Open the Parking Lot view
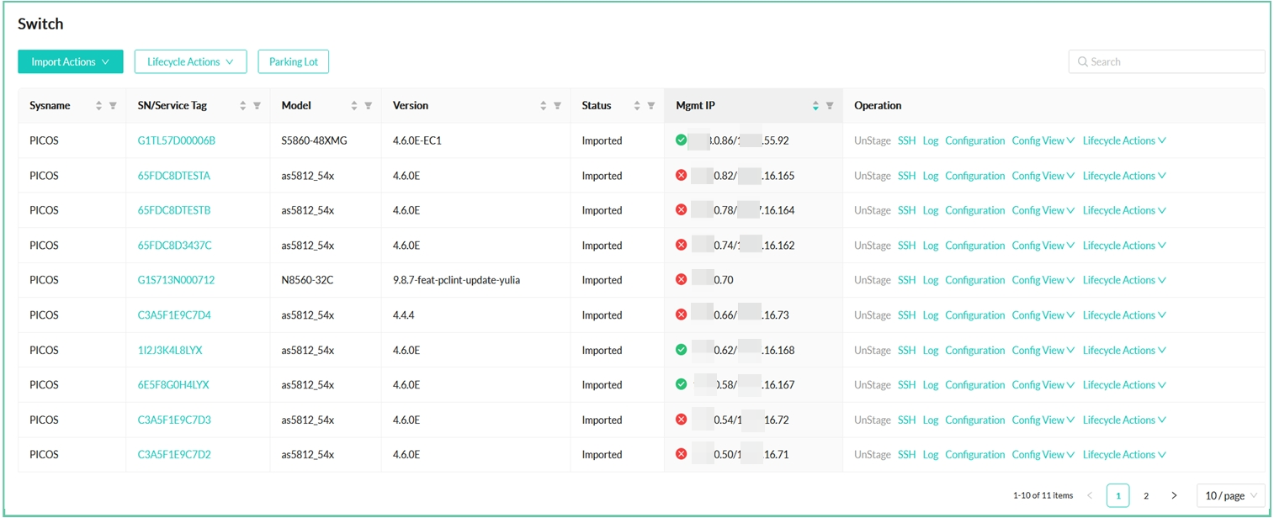 (294, 61)
